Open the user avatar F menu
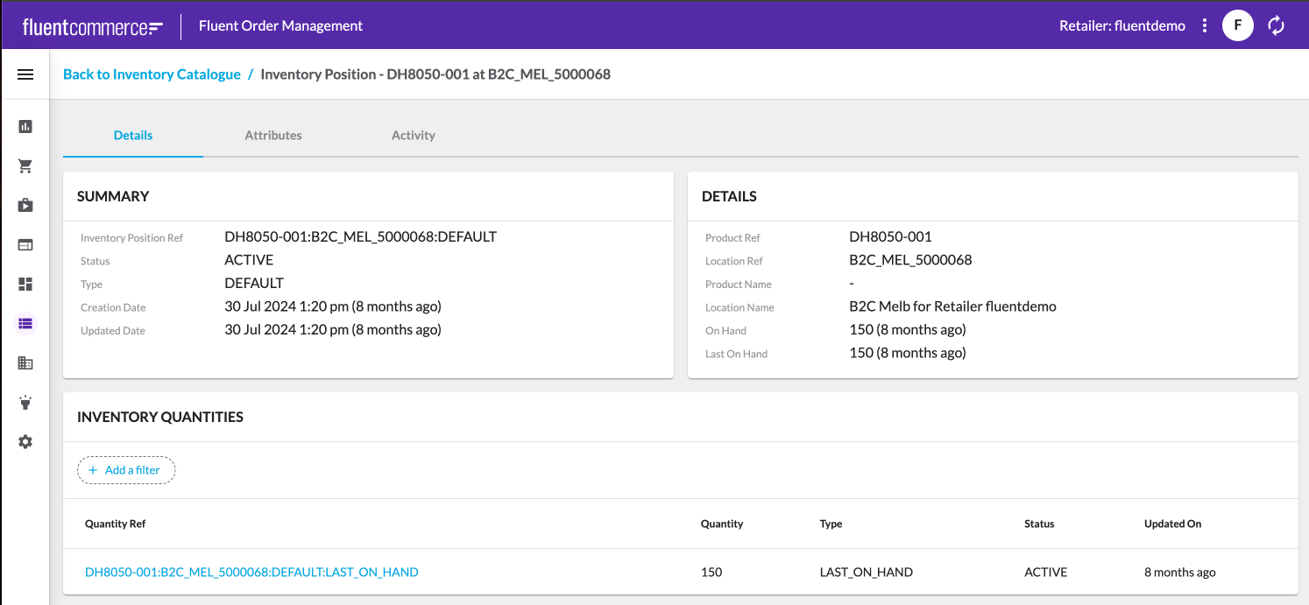Viewport: 1309px width, 605px height. coord(1237,25)
